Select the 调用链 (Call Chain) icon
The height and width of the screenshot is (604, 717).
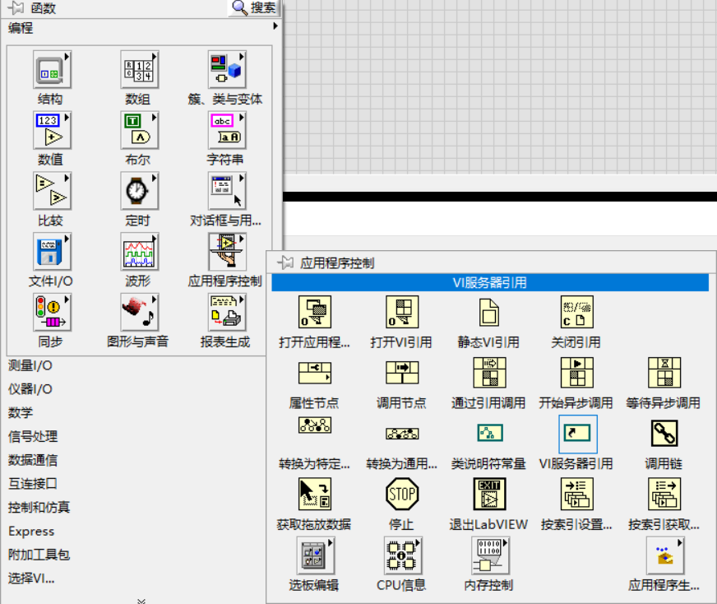pos(664,434)
